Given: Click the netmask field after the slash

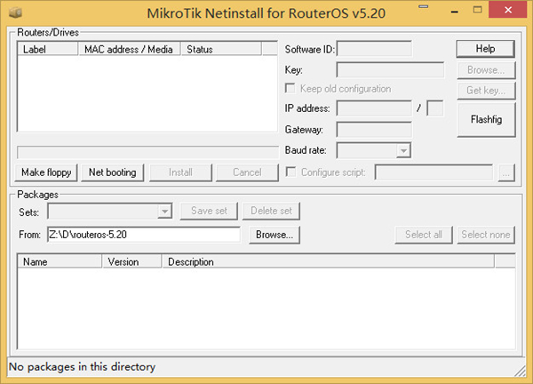Looking at the screenshot, I should [x=434, y=108].
